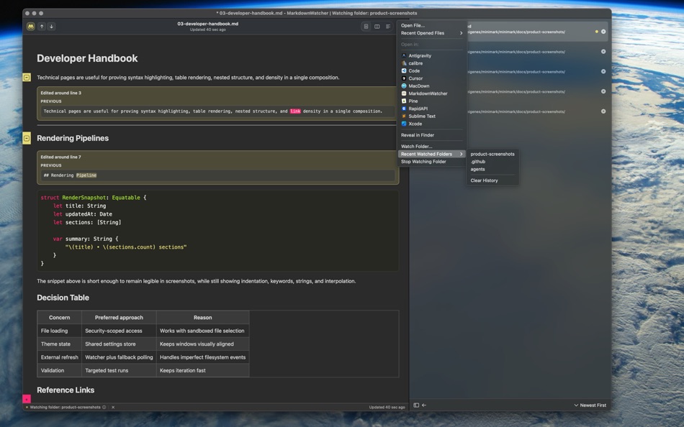Screen dimensions: 684x427
Task: Click the sidebar panel icon in history pane
Action: tap(416, 405)
